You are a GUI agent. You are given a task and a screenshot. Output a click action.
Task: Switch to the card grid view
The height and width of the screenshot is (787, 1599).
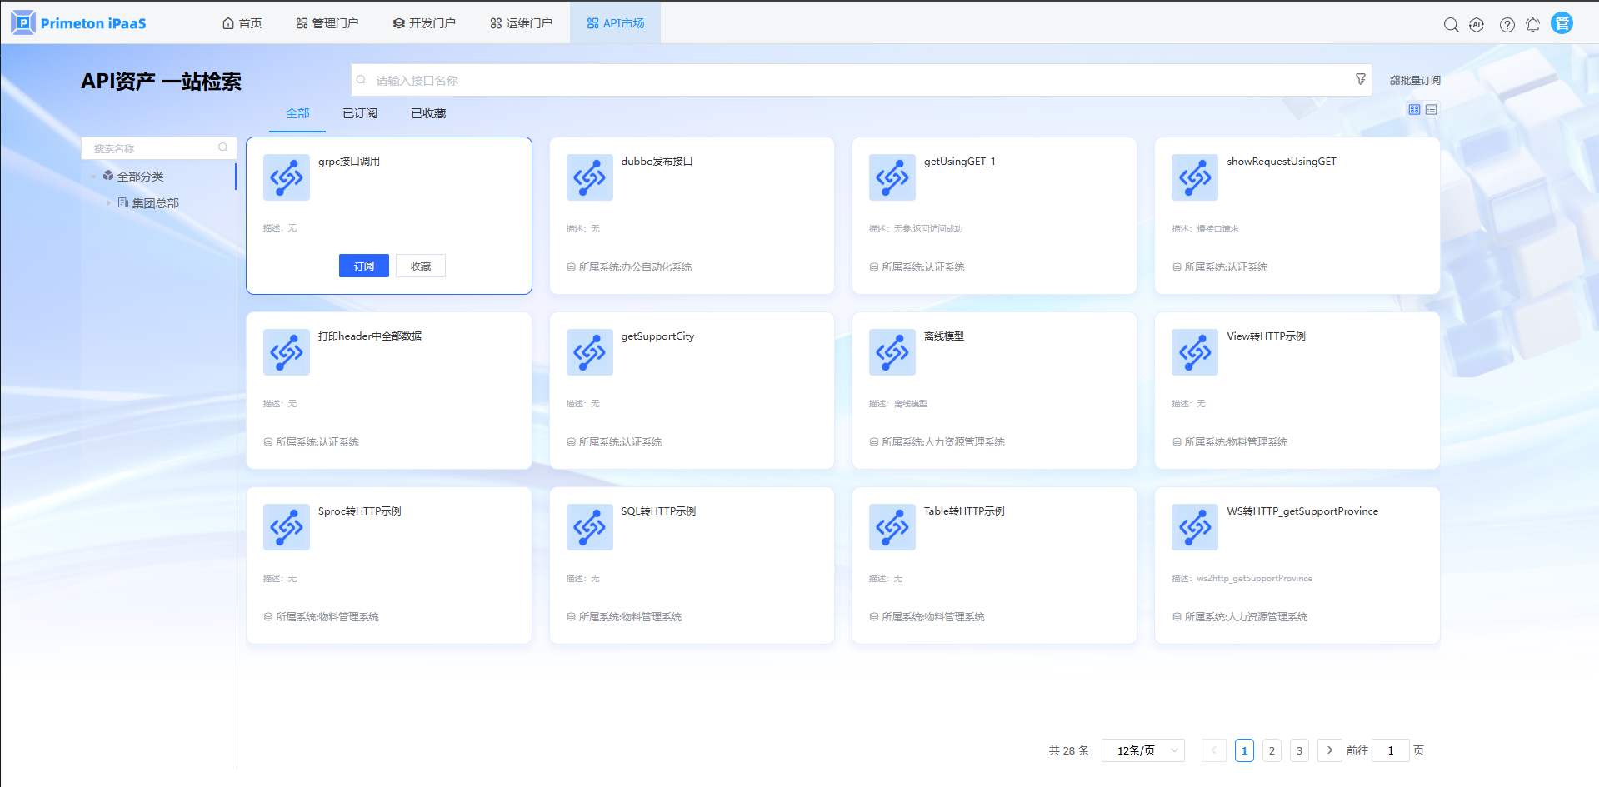coord(1414,110)
